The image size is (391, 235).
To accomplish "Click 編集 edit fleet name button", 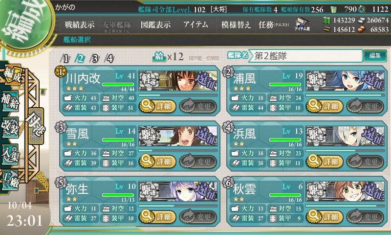I will tap(375, 55).
